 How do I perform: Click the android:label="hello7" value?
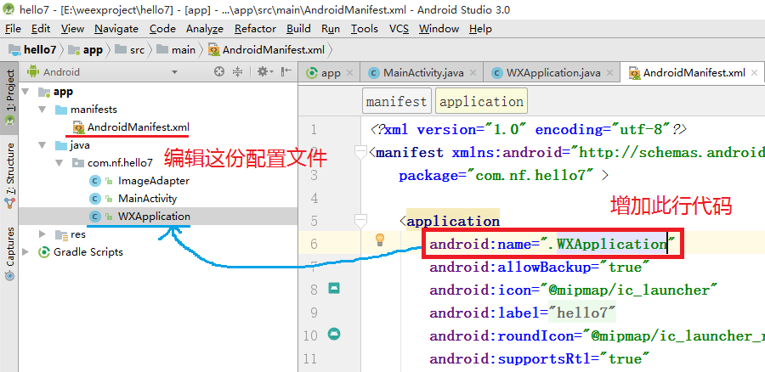(583, 313)
